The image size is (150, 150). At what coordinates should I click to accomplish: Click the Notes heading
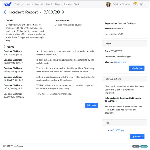coord(9,47)
